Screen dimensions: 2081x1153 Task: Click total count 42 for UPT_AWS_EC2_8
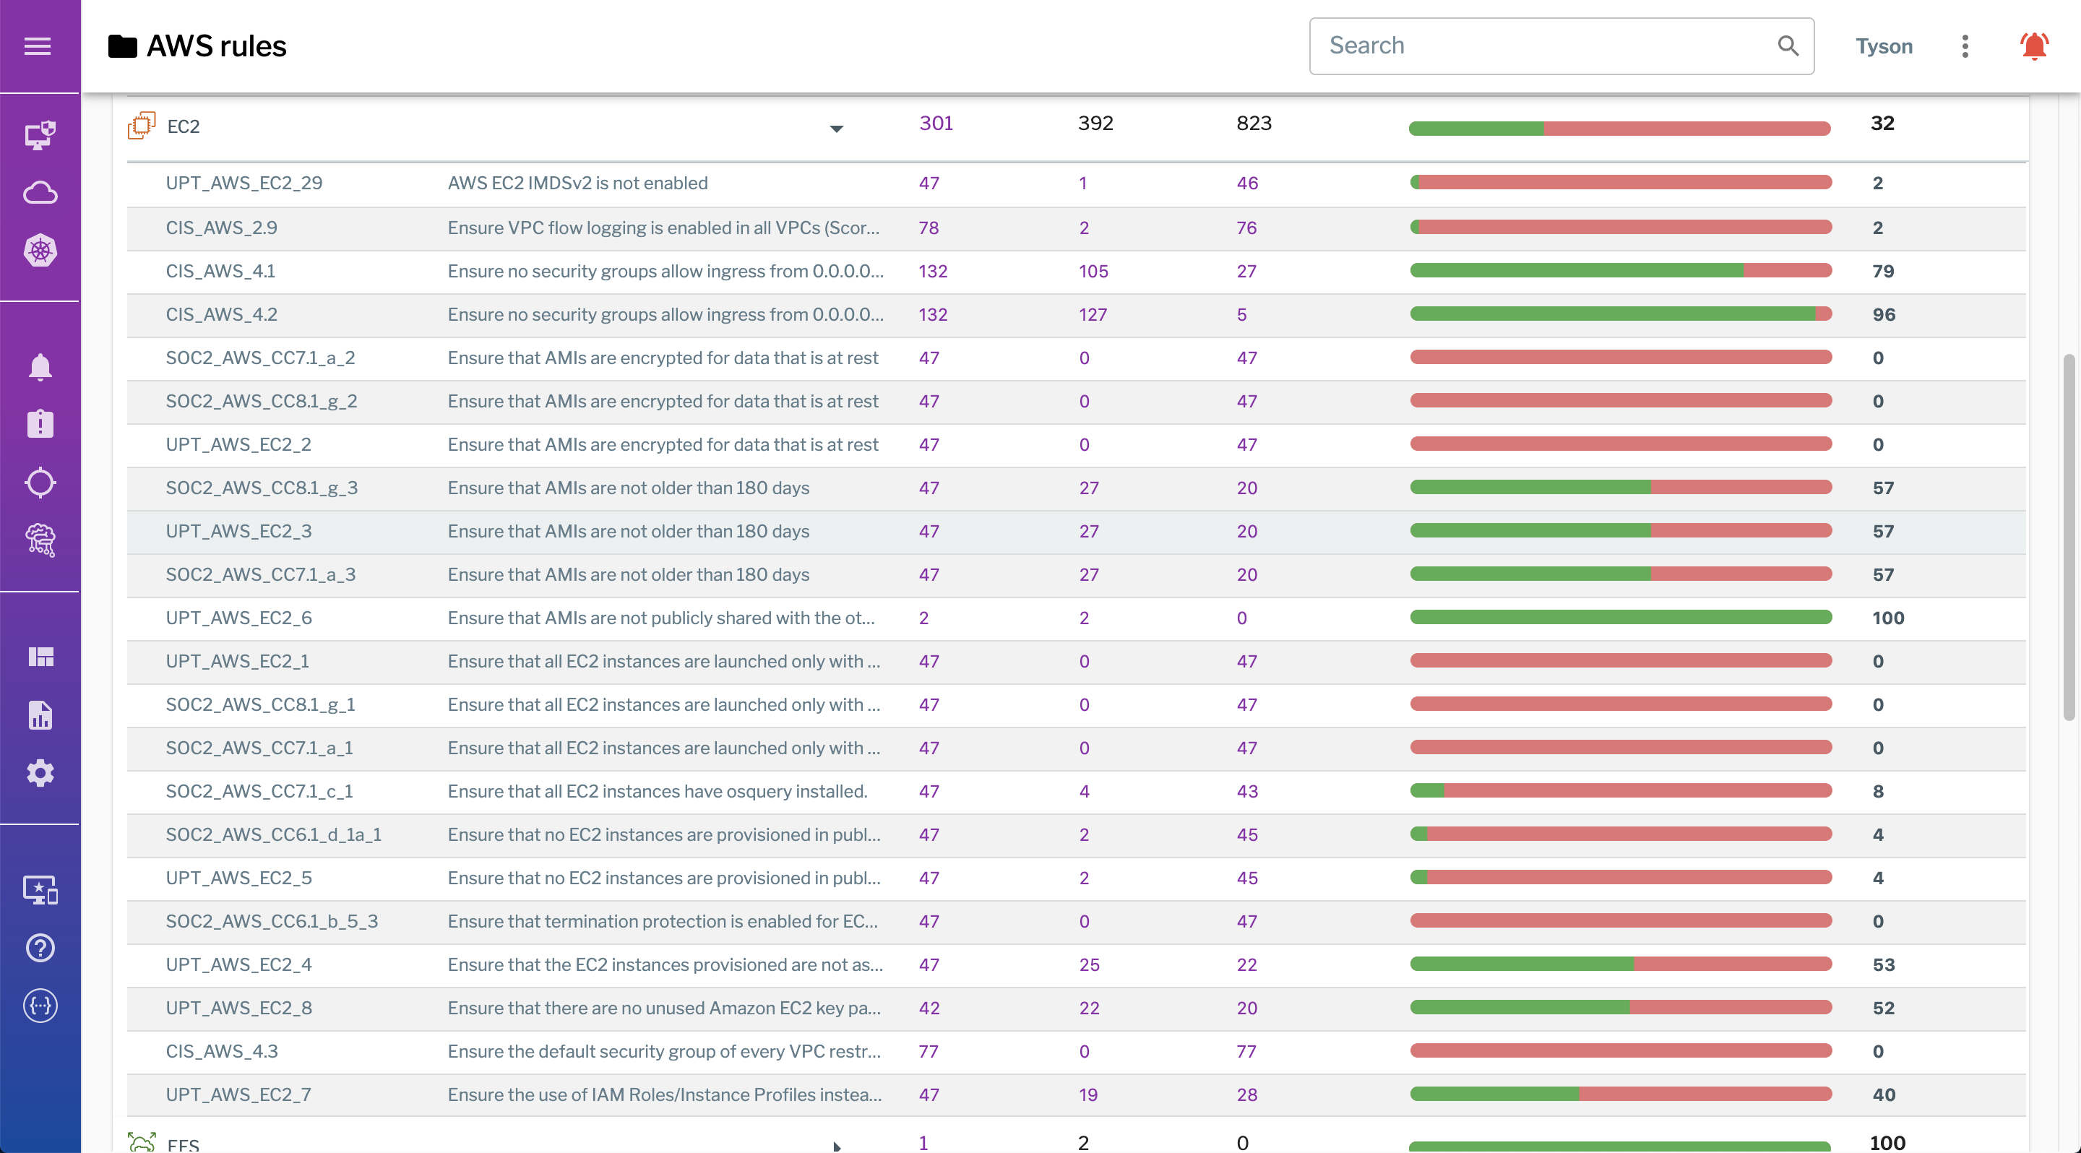[x=929, y=1009]
